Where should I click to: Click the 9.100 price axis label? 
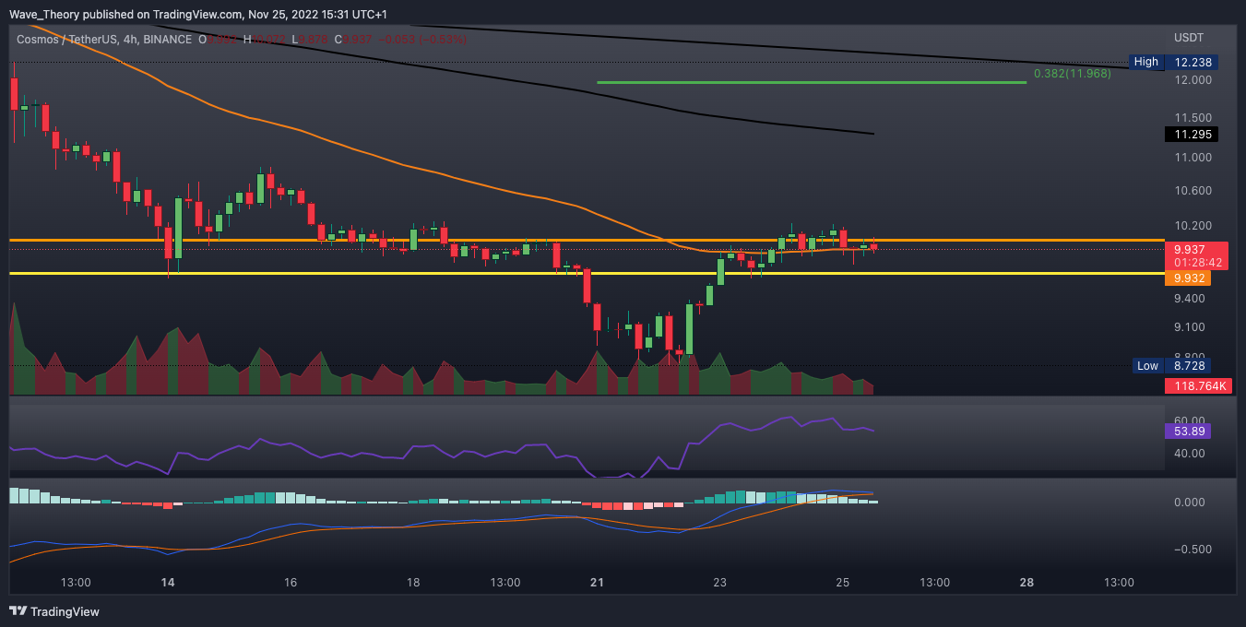1190,327
